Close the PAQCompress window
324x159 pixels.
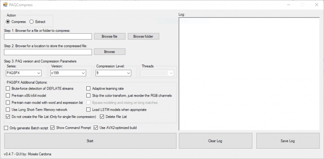(x=316, y=5)
